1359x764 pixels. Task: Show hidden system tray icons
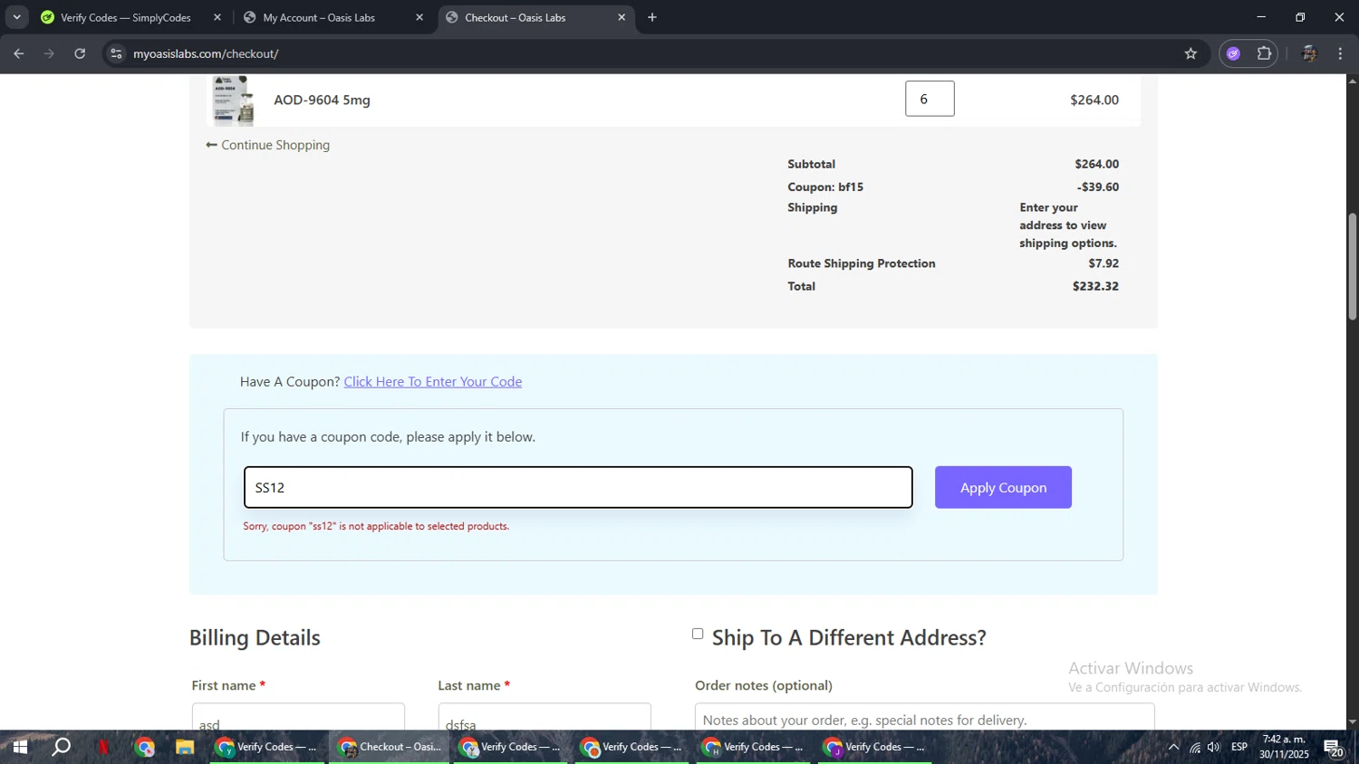click(1173, 748)
